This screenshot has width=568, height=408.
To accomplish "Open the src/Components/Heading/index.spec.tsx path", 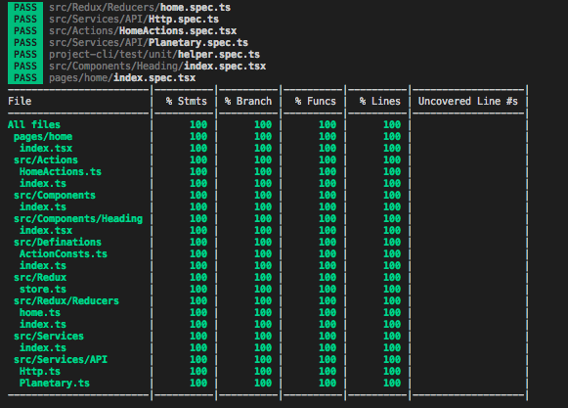I will coord(157,66).
